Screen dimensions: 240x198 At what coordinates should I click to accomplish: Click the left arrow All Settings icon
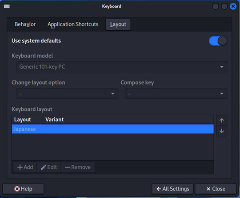(159, 189)
